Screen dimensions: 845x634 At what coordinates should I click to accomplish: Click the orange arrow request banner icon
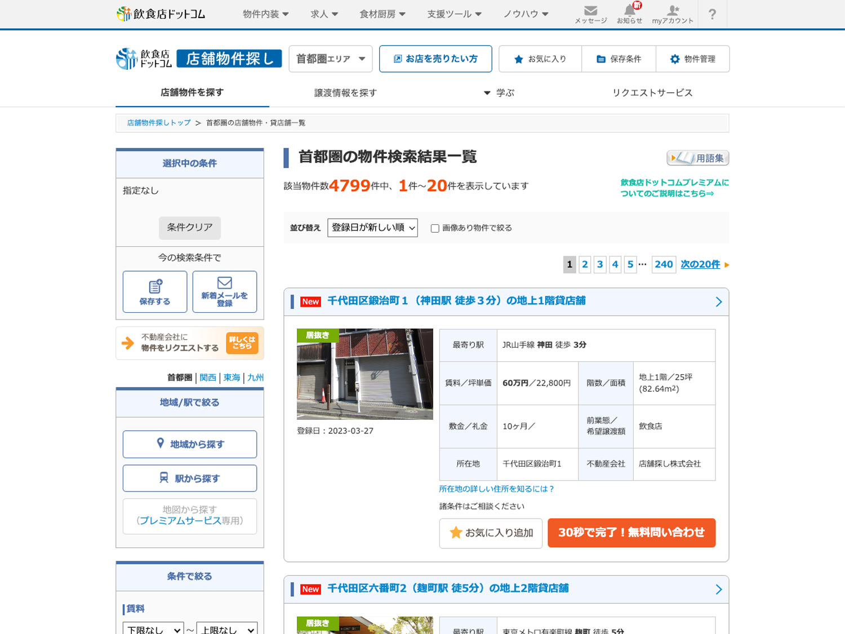tap(128, 343)
